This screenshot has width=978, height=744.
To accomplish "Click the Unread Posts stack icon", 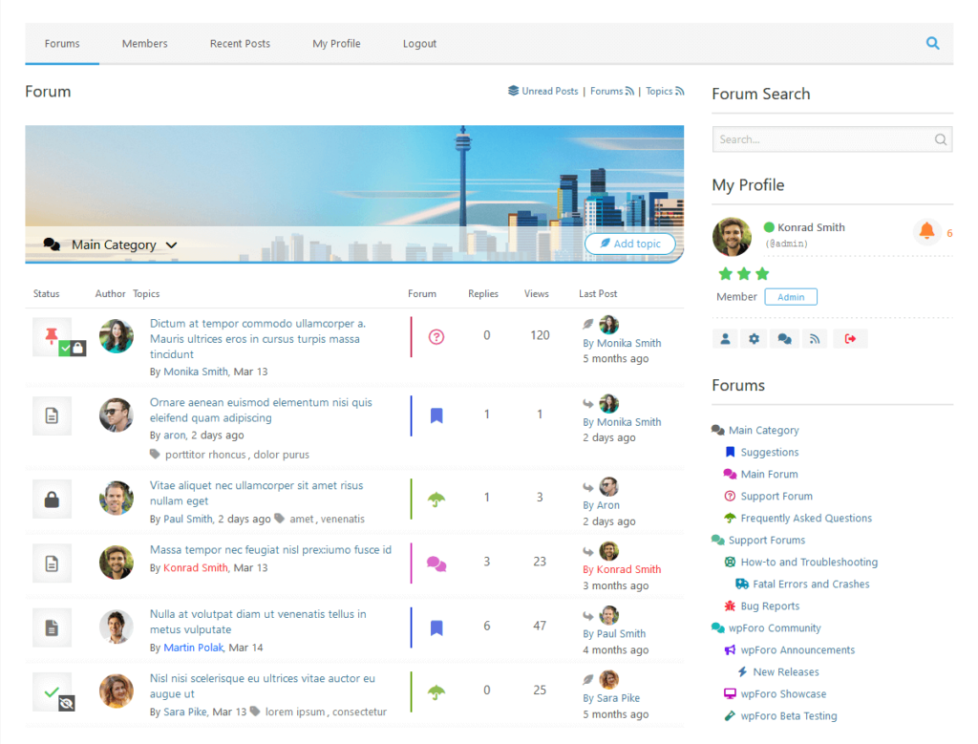I will pos(513,91).
